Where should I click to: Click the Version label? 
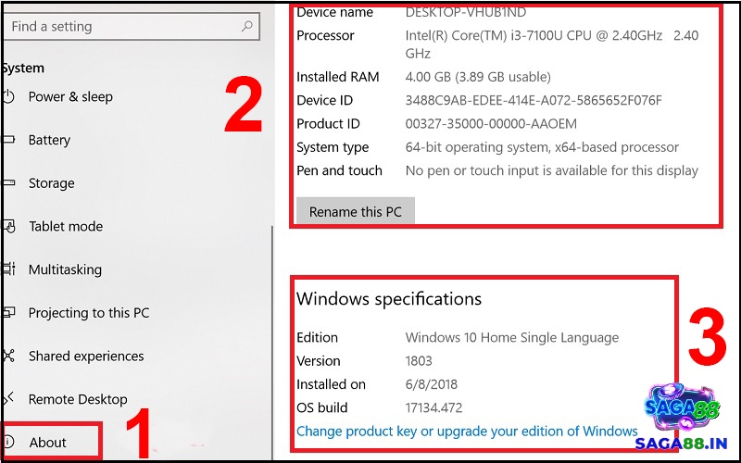coord(318,361)
